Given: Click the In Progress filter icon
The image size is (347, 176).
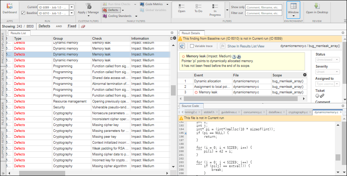Looking at the screenshot, I should pos(215,6).
